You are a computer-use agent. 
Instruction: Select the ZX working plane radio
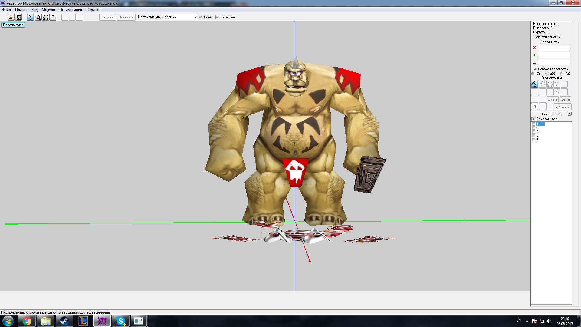547,74
